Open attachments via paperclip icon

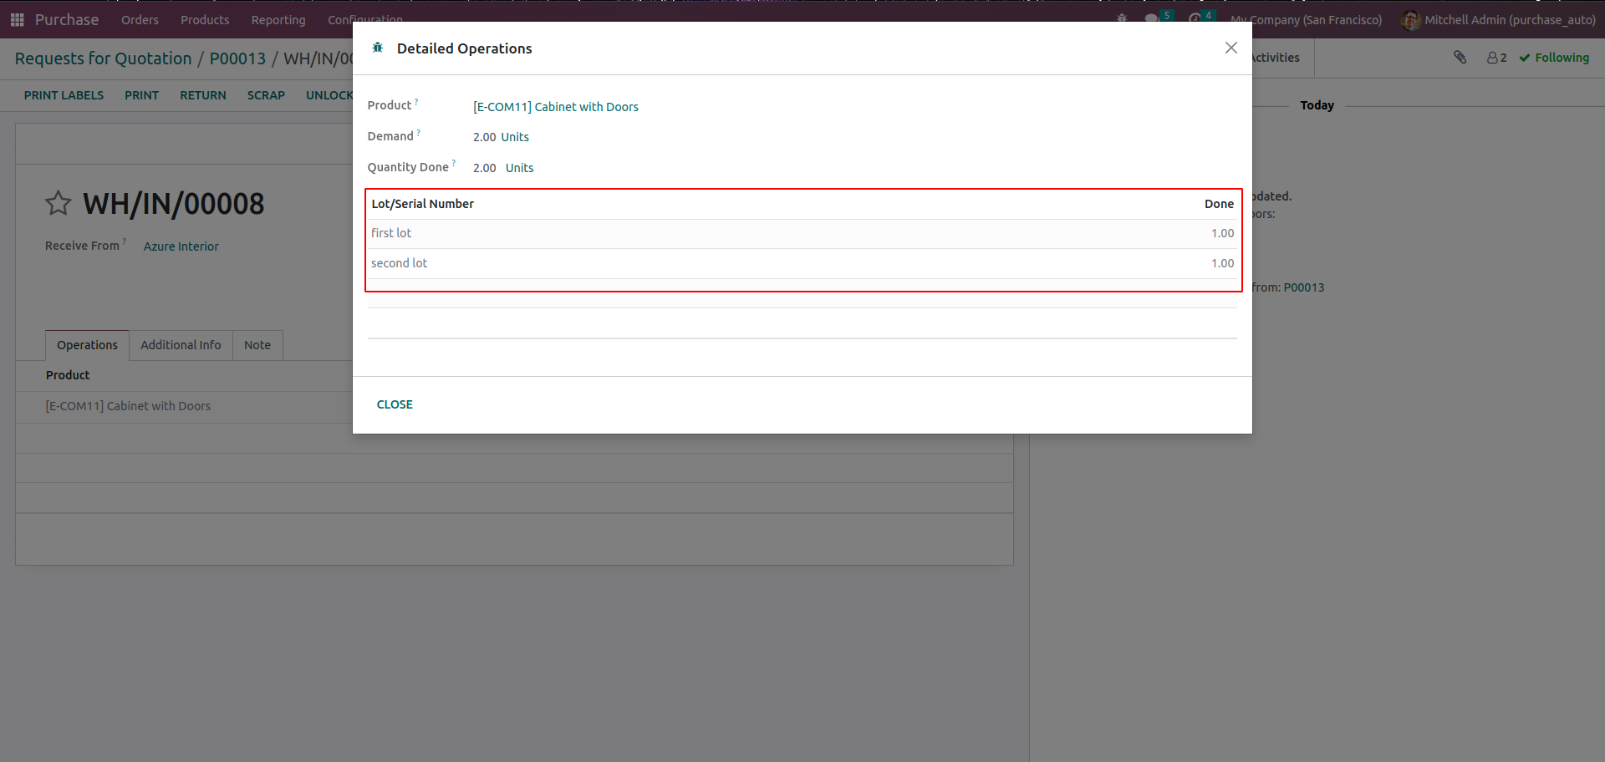[x=1460, y=57]
